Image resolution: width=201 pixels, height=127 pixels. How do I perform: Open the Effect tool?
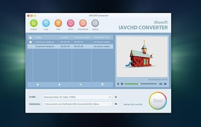(71, 23)
